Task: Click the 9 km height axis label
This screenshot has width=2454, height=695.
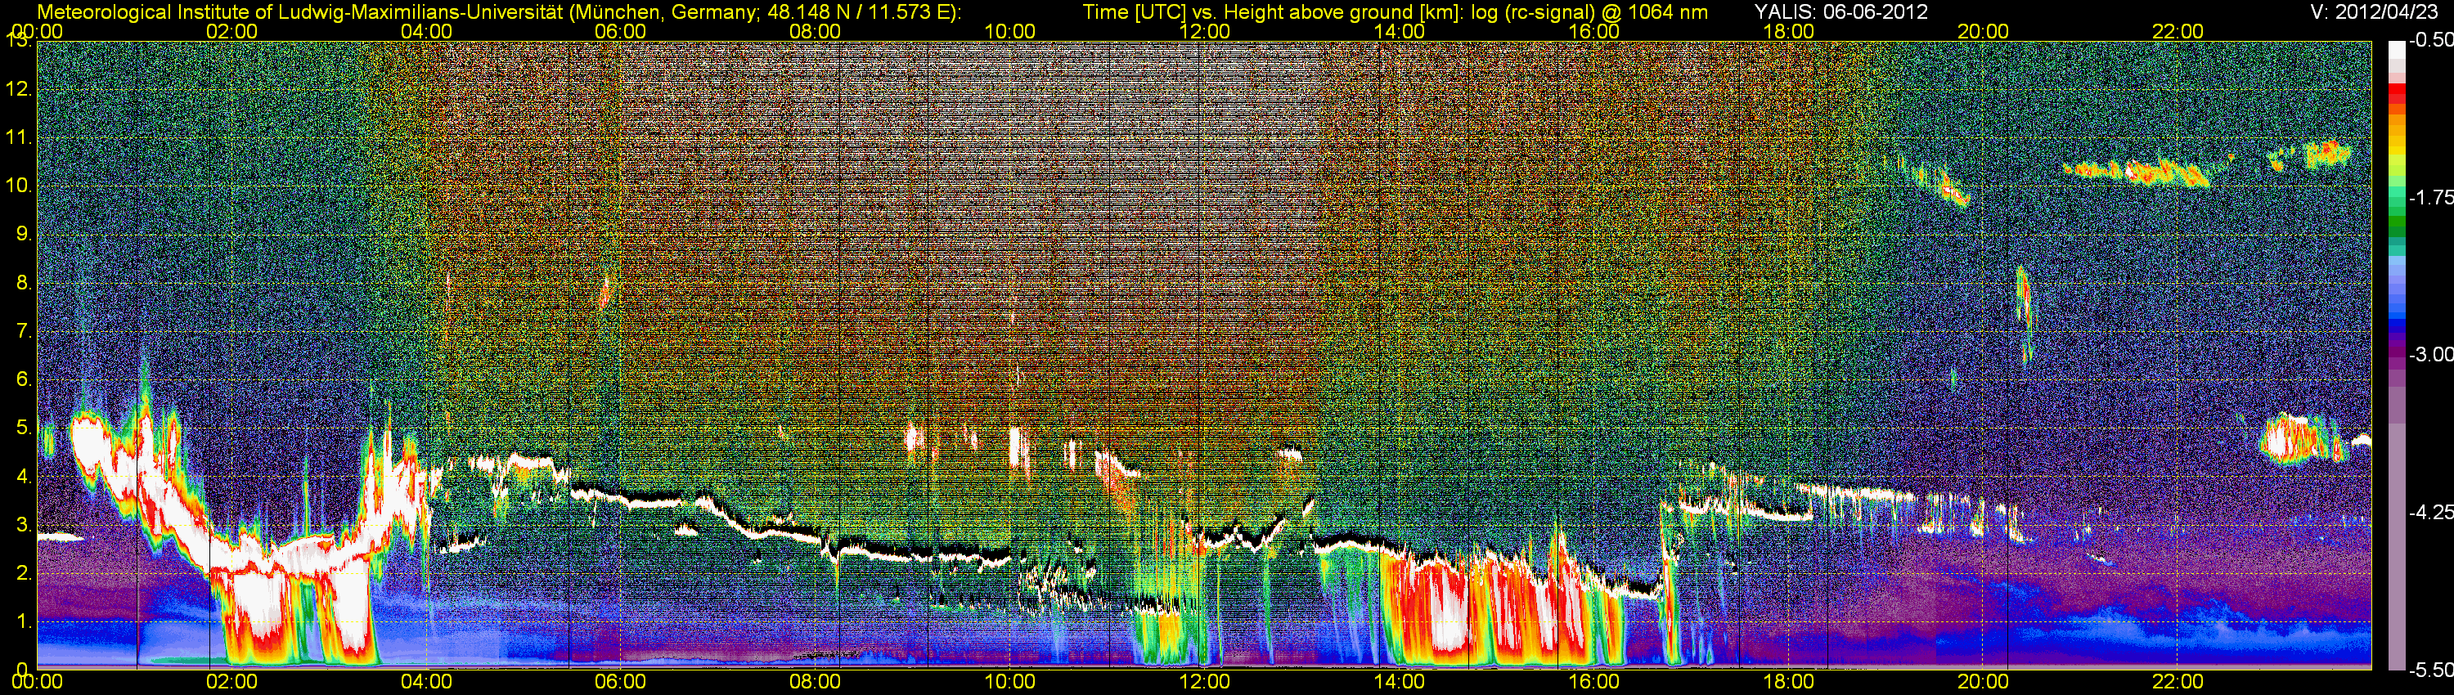Action: [x=24, y=234]
